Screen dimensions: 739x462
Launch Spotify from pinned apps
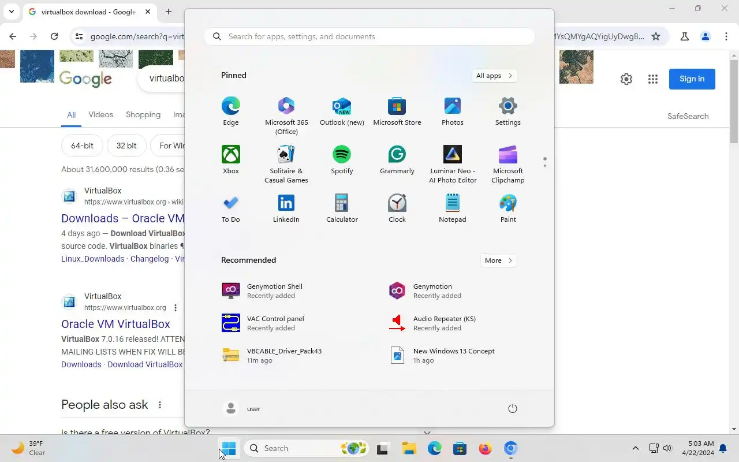(x=342, y=160)
